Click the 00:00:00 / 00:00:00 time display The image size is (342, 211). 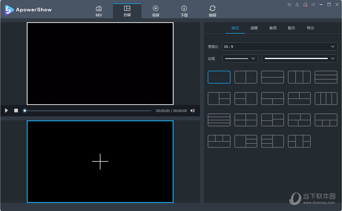[171, 111]
